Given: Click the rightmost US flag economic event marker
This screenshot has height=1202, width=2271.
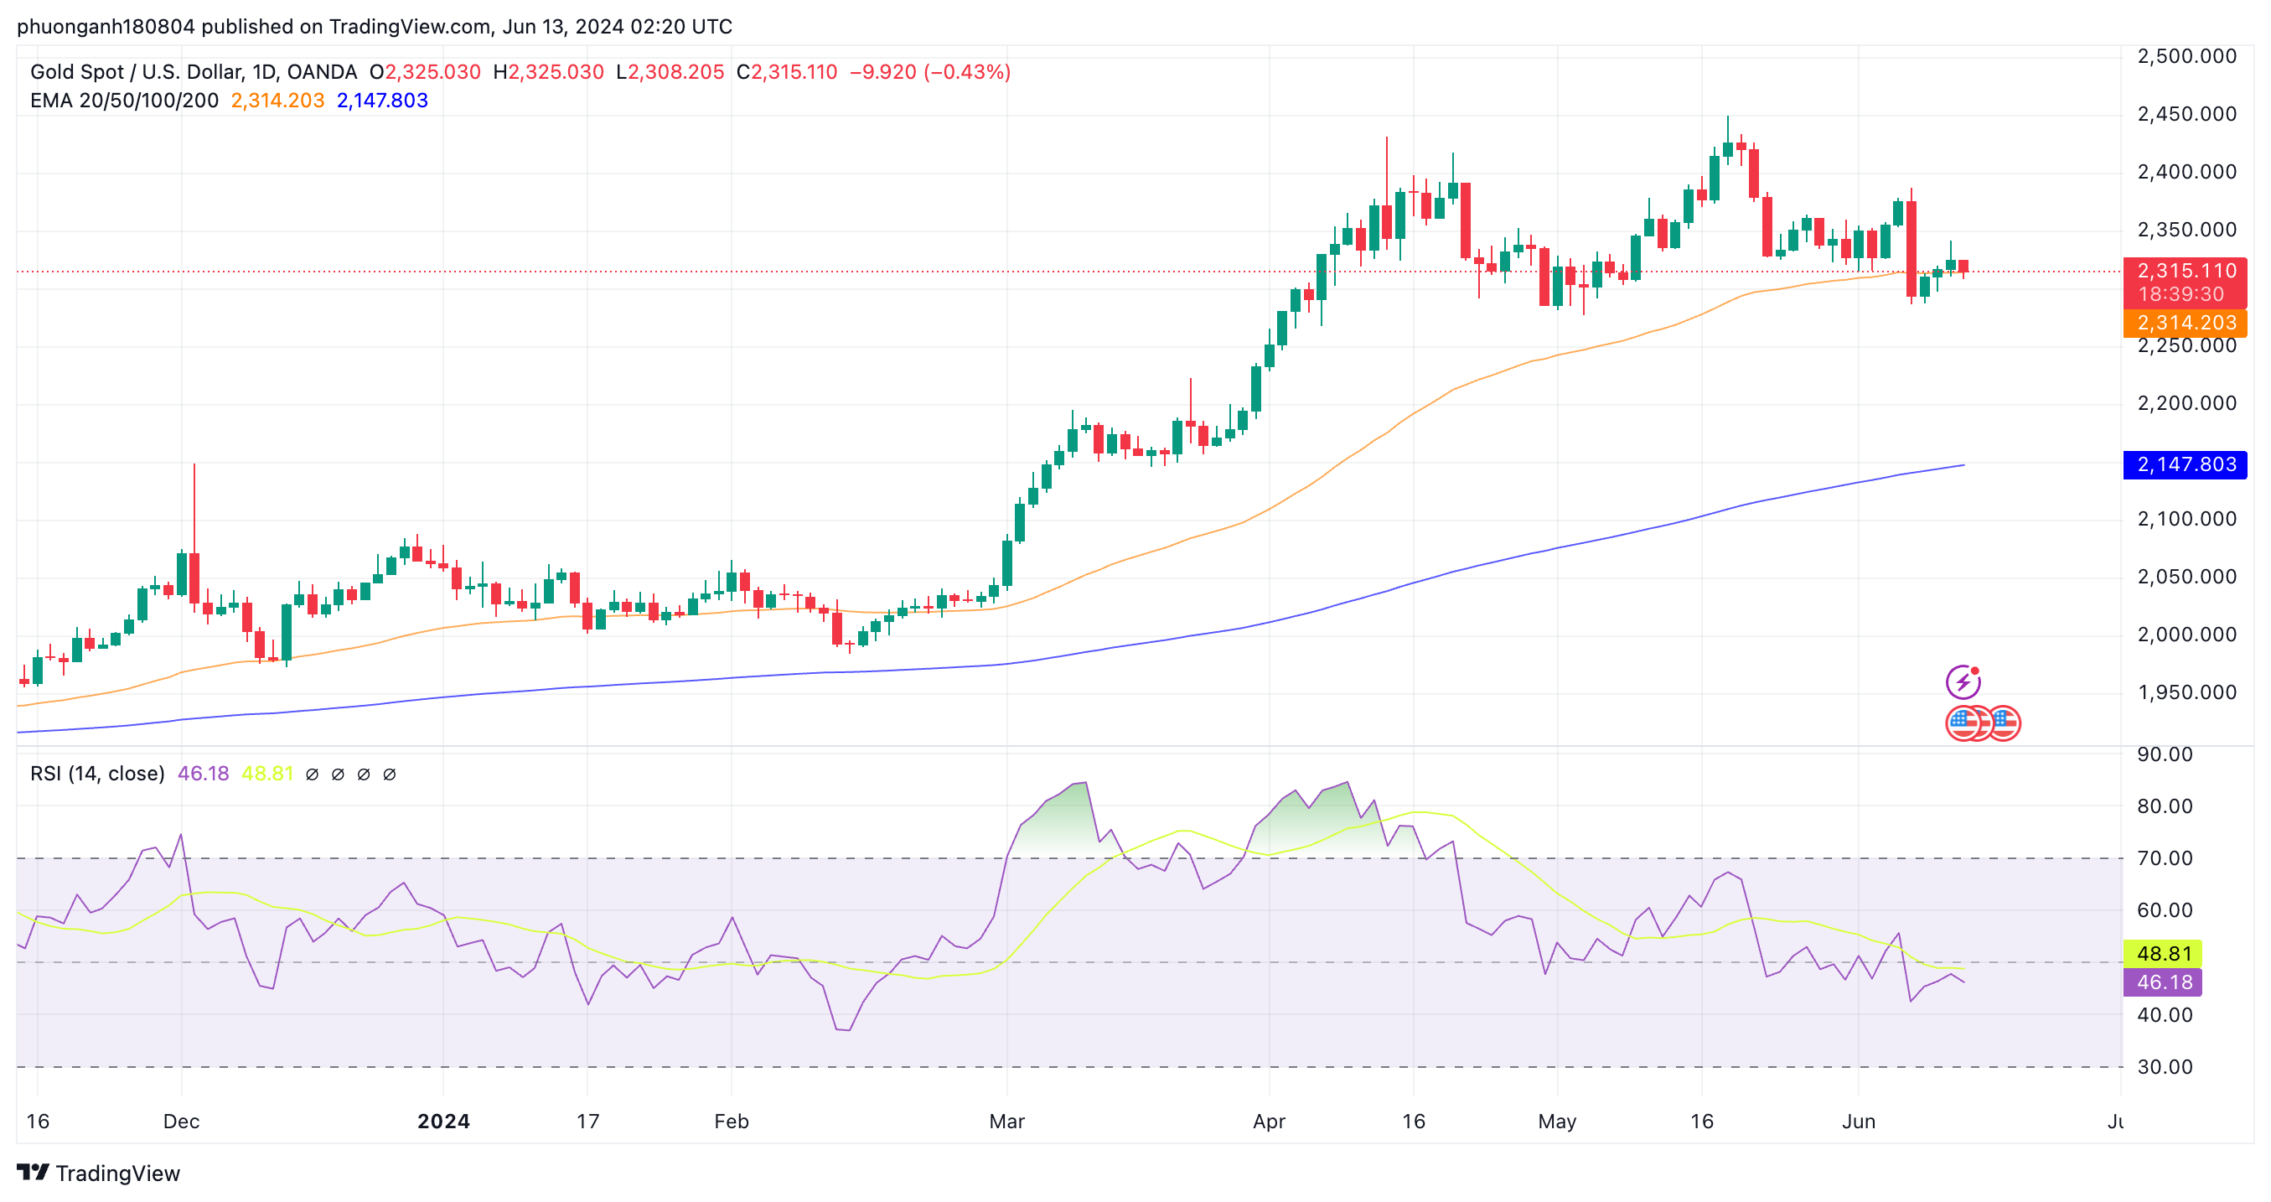Looking at the screenshot, I should click(2005, 723).
